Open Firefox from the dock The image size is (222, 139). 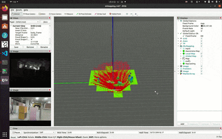(x=5, y=8)
